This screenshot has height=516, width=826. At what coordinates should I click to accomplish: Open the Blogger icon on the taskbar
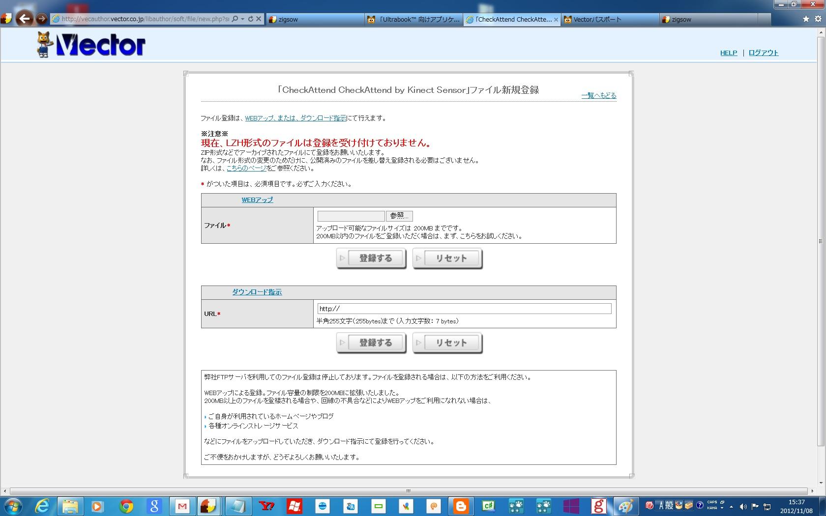[x=461, y=506]
